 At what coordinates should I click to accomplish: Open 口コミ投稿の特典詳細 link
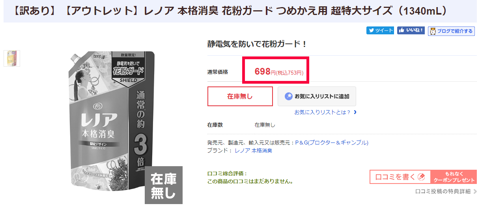coord(443,191)
